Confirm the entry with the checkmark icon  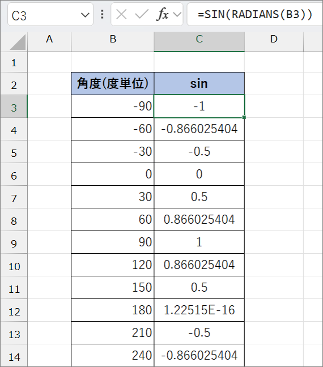(x=142, y=15)
